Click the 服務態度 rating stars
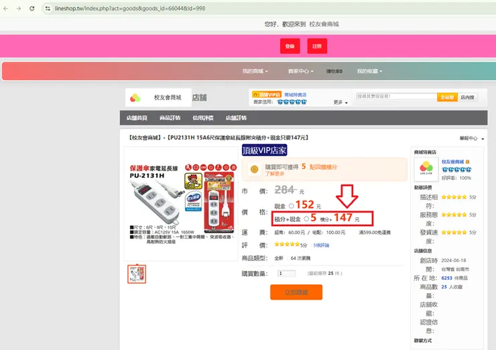Image resolution: width=496 pixels, height=350 pixels. 454,215
